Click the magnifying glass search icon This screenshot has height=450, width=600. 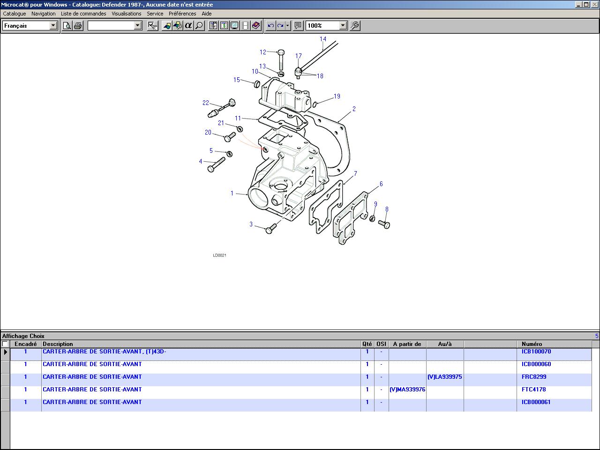pos(199,26)
